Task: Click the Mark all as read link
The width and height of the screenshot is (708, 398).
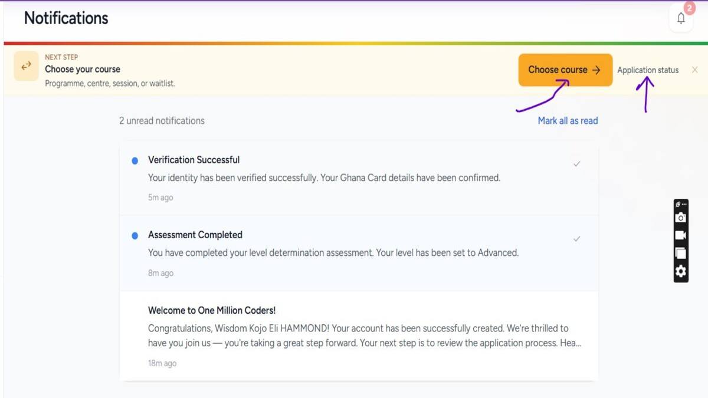Action: [x=568, y=121]
